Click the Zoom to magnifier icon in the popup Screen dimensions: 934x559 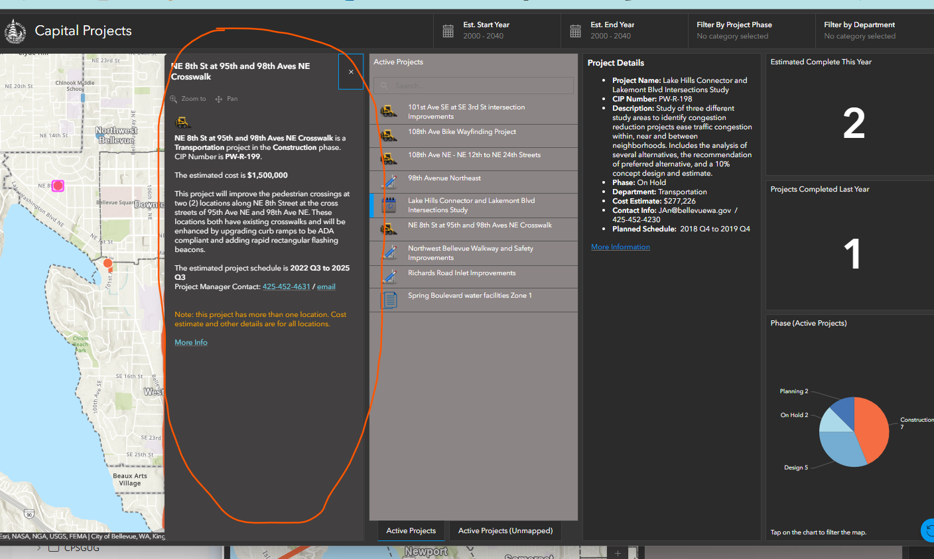(x=174, y=97)
